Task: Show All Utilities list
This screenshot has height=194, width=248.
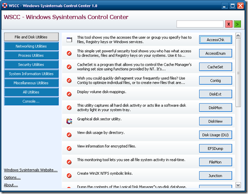Action: [31, 92]
